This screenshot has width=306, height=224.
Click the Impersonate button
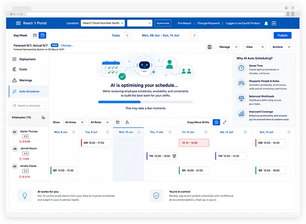point(163,23)
